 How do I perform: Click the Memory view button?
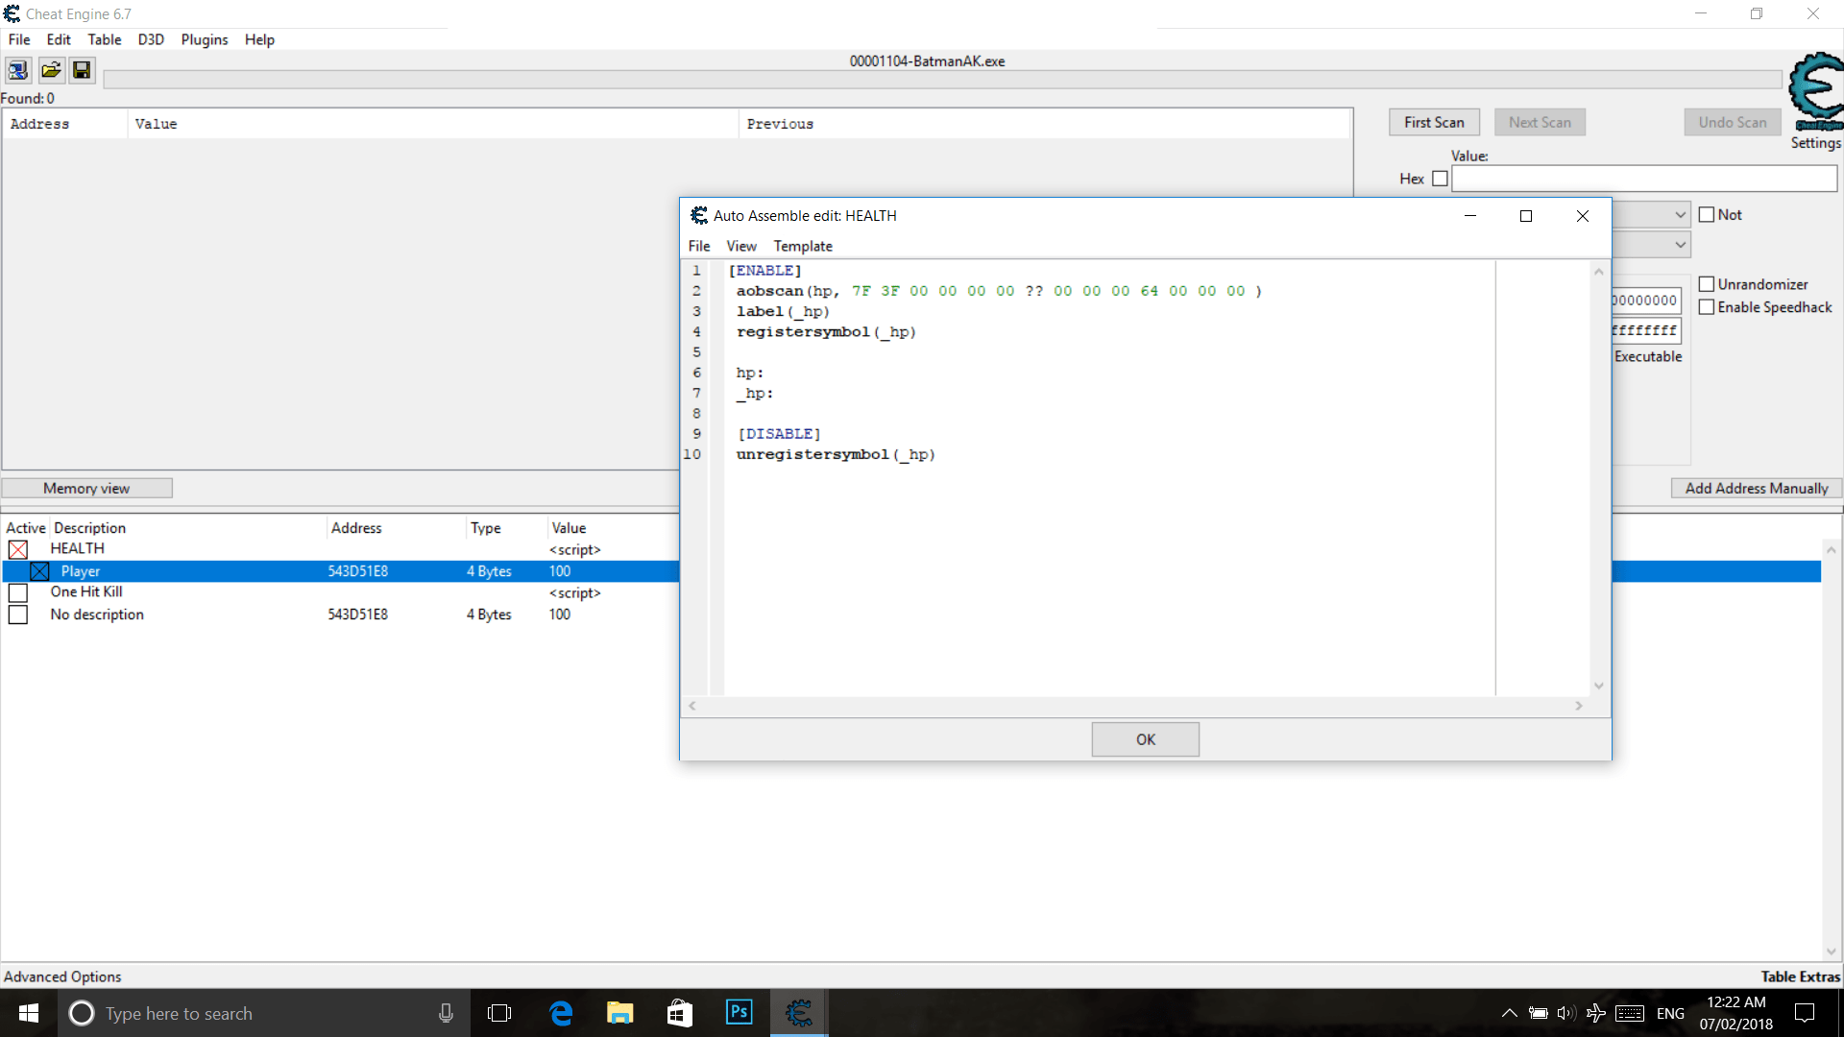(86, 488)
